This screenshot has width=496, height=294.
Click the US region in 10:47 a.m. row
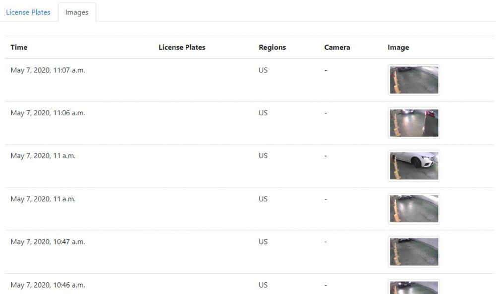[x=263, y=242]
